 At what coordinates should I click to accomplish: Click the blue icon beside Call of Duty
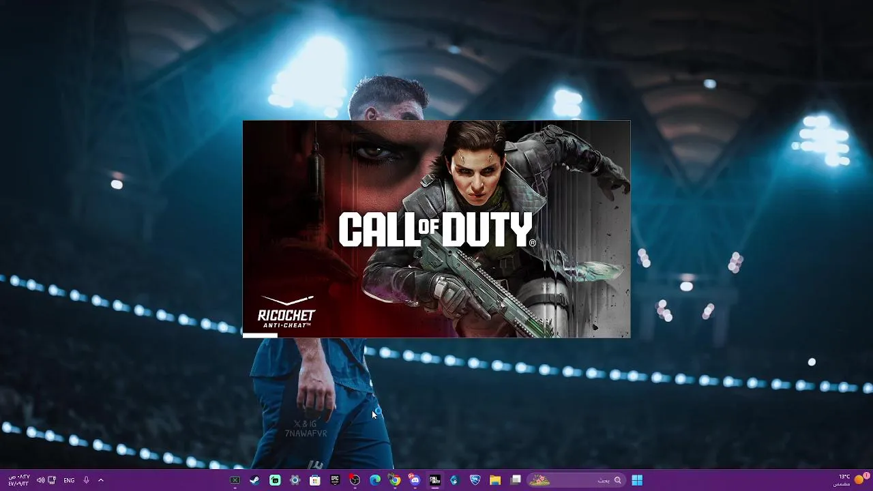tap(455, 480)
